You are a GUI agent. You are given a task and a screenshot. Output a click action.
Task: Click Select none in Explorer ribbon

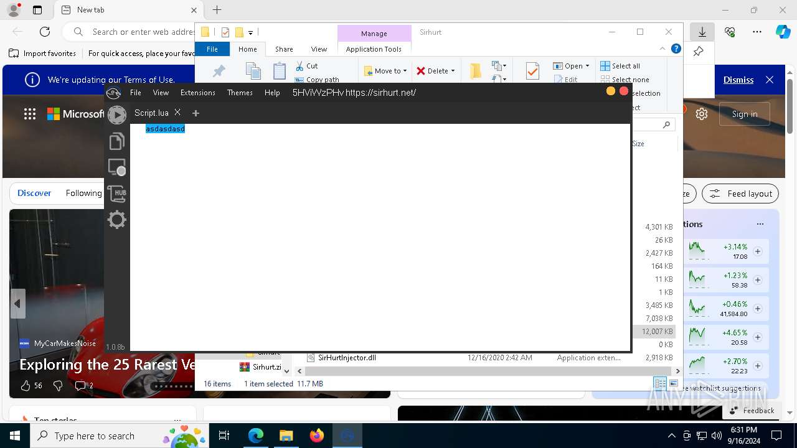click(625, 80)
